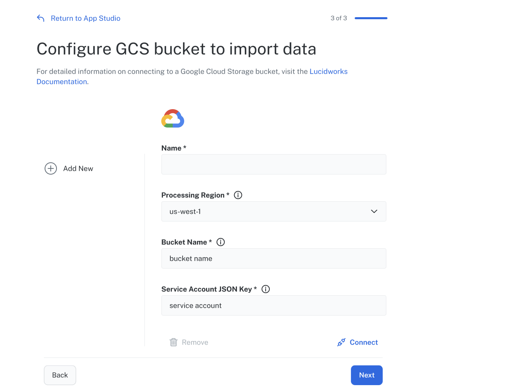Click the trash icon next to Remove
Screen dimensions: 508x388
(x=173, y=342)
